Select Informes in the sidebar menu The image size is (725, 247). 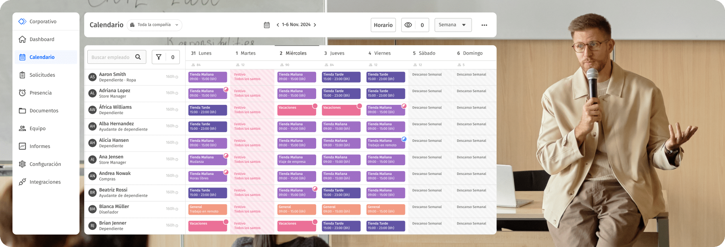[x=40, y=146]
